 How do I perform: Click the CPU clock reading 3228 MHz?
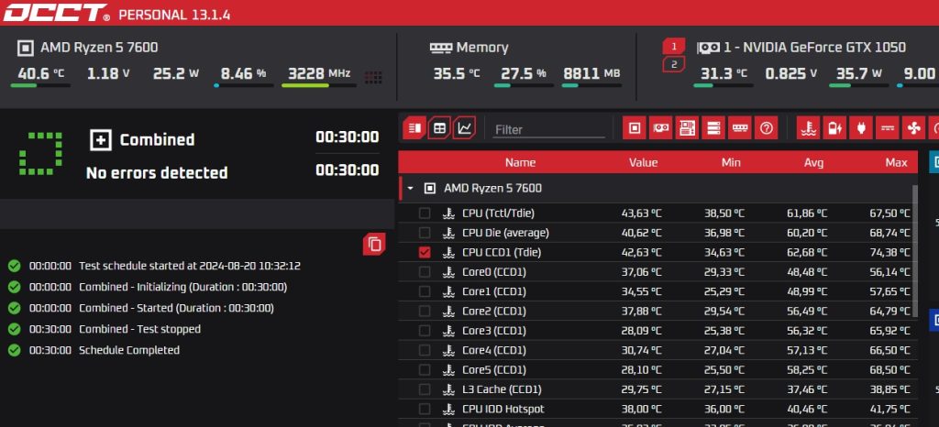tap(319, 74)
